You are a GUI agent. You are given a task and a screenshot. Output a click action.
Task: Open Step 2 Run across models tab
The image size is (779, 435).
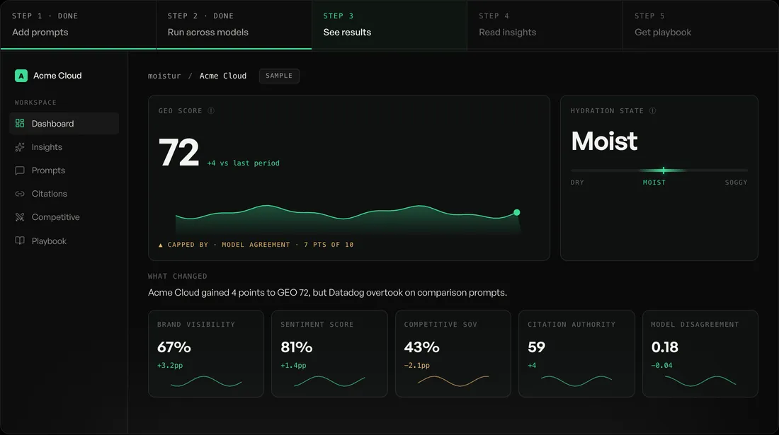[x=234, y=25]
